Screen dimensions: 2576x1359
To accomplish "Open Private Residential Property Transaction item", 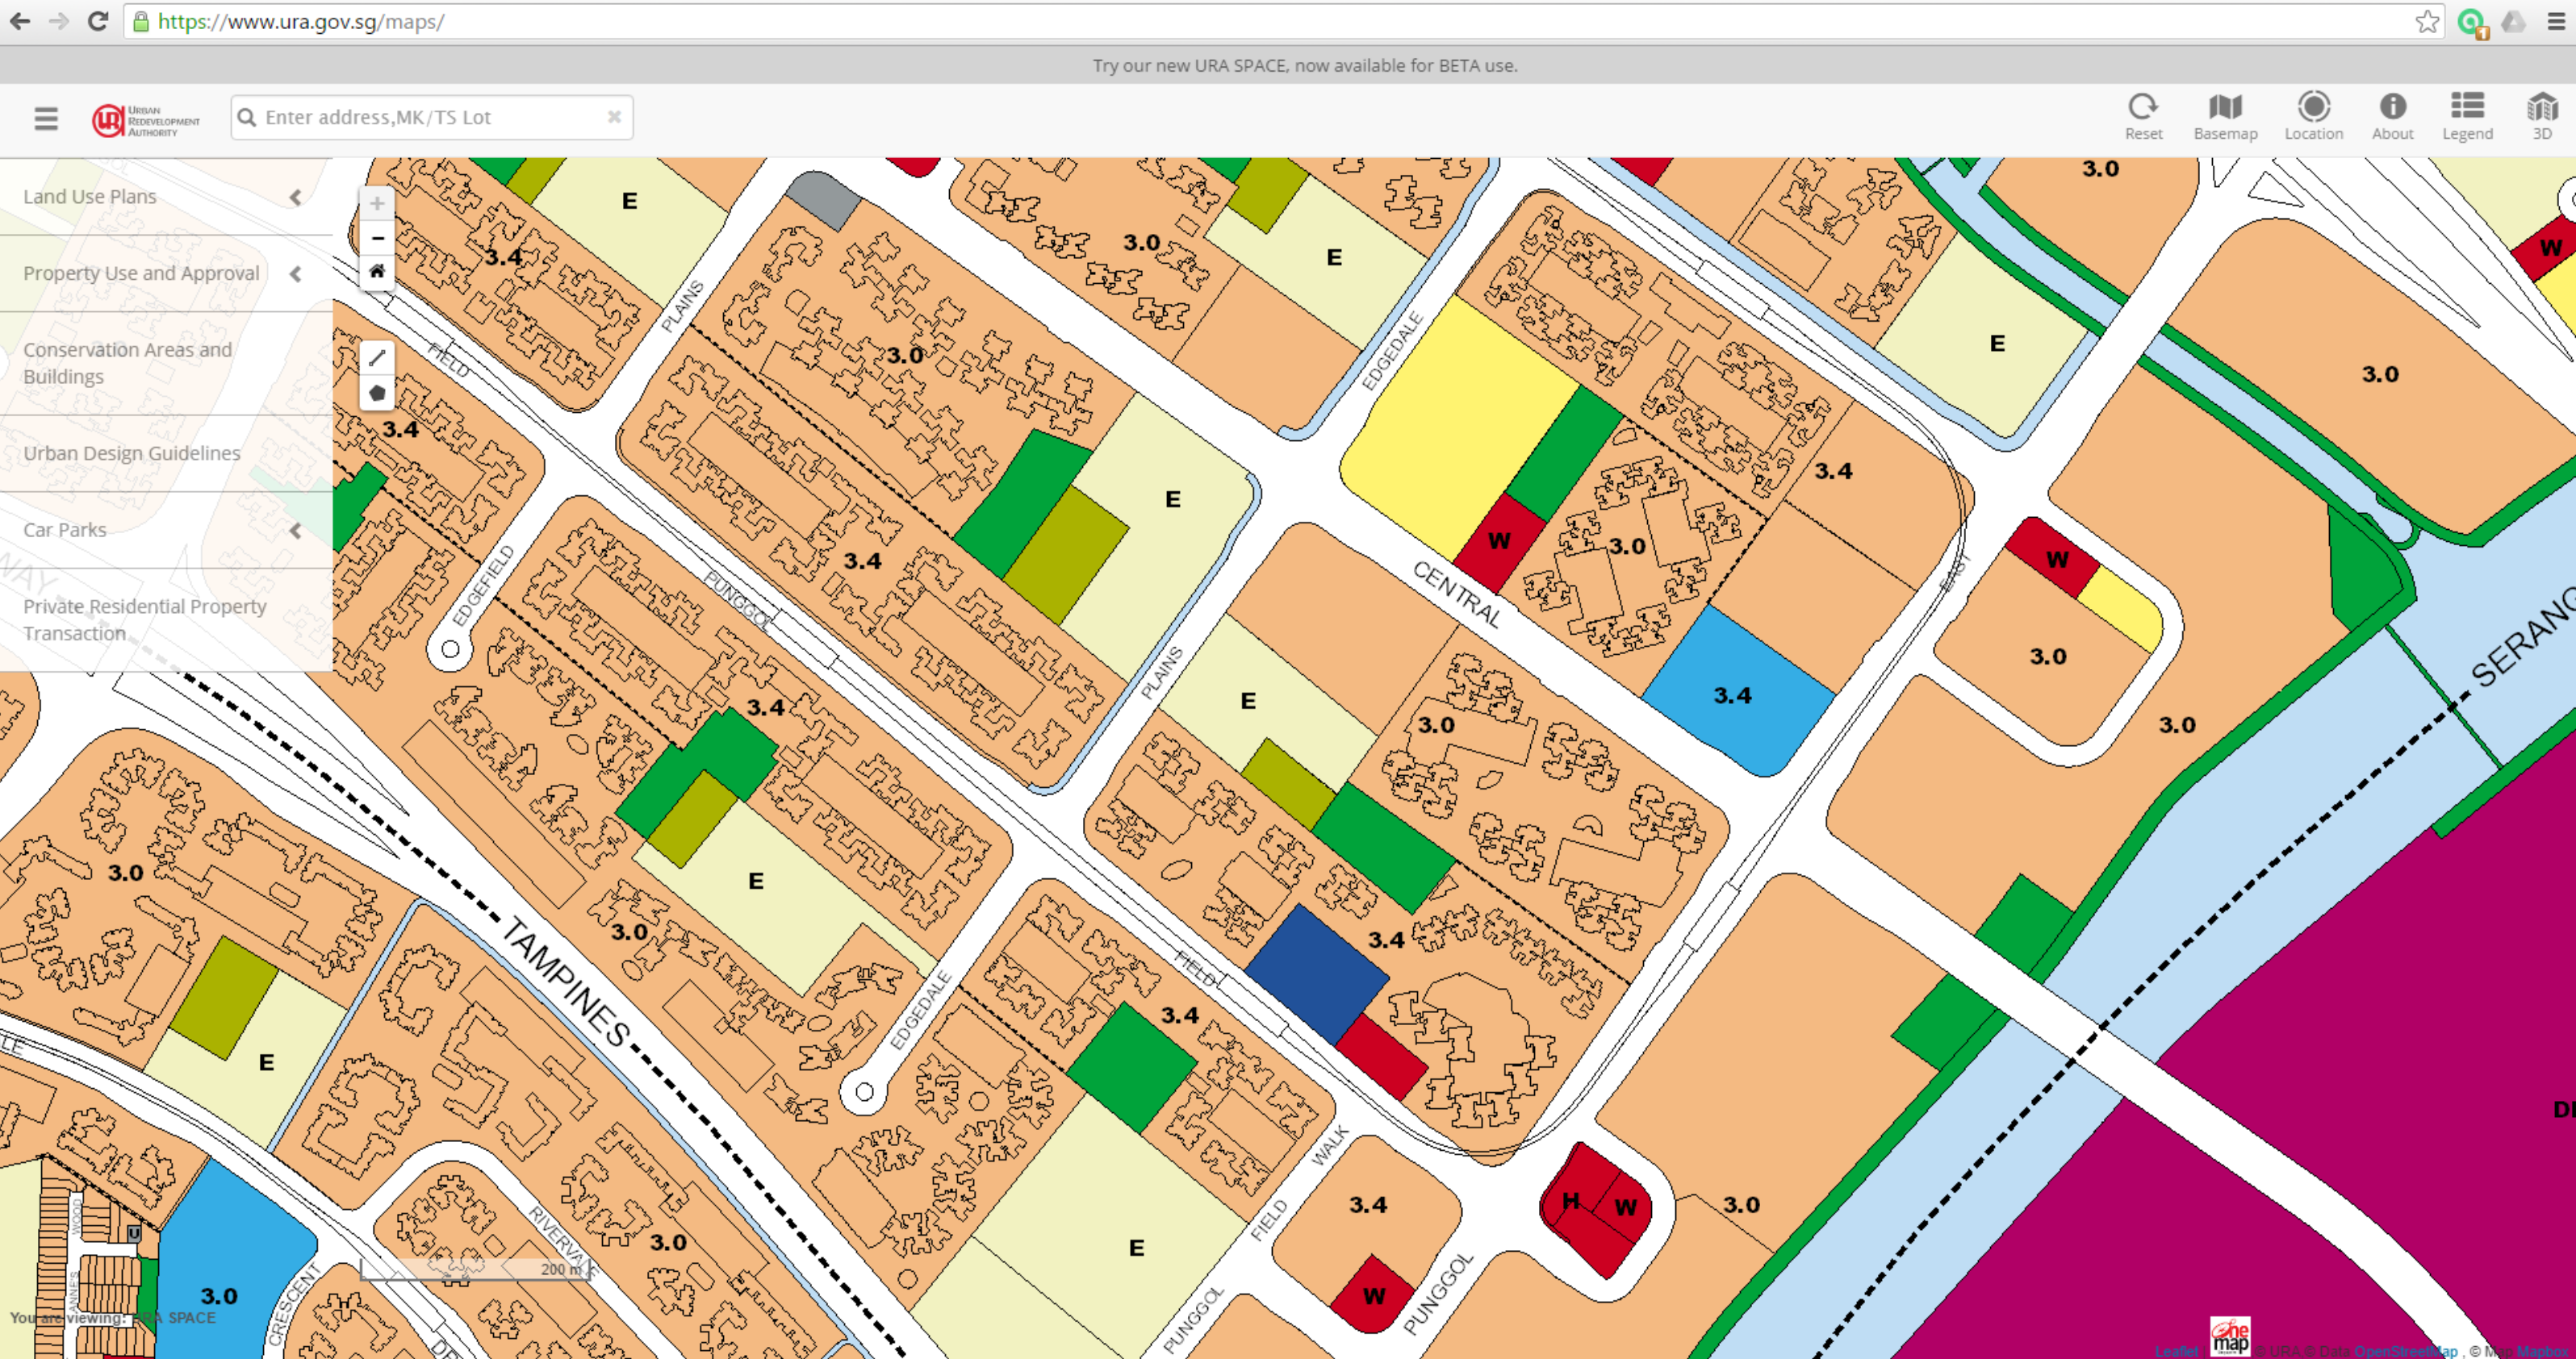I will coord(144,619).
